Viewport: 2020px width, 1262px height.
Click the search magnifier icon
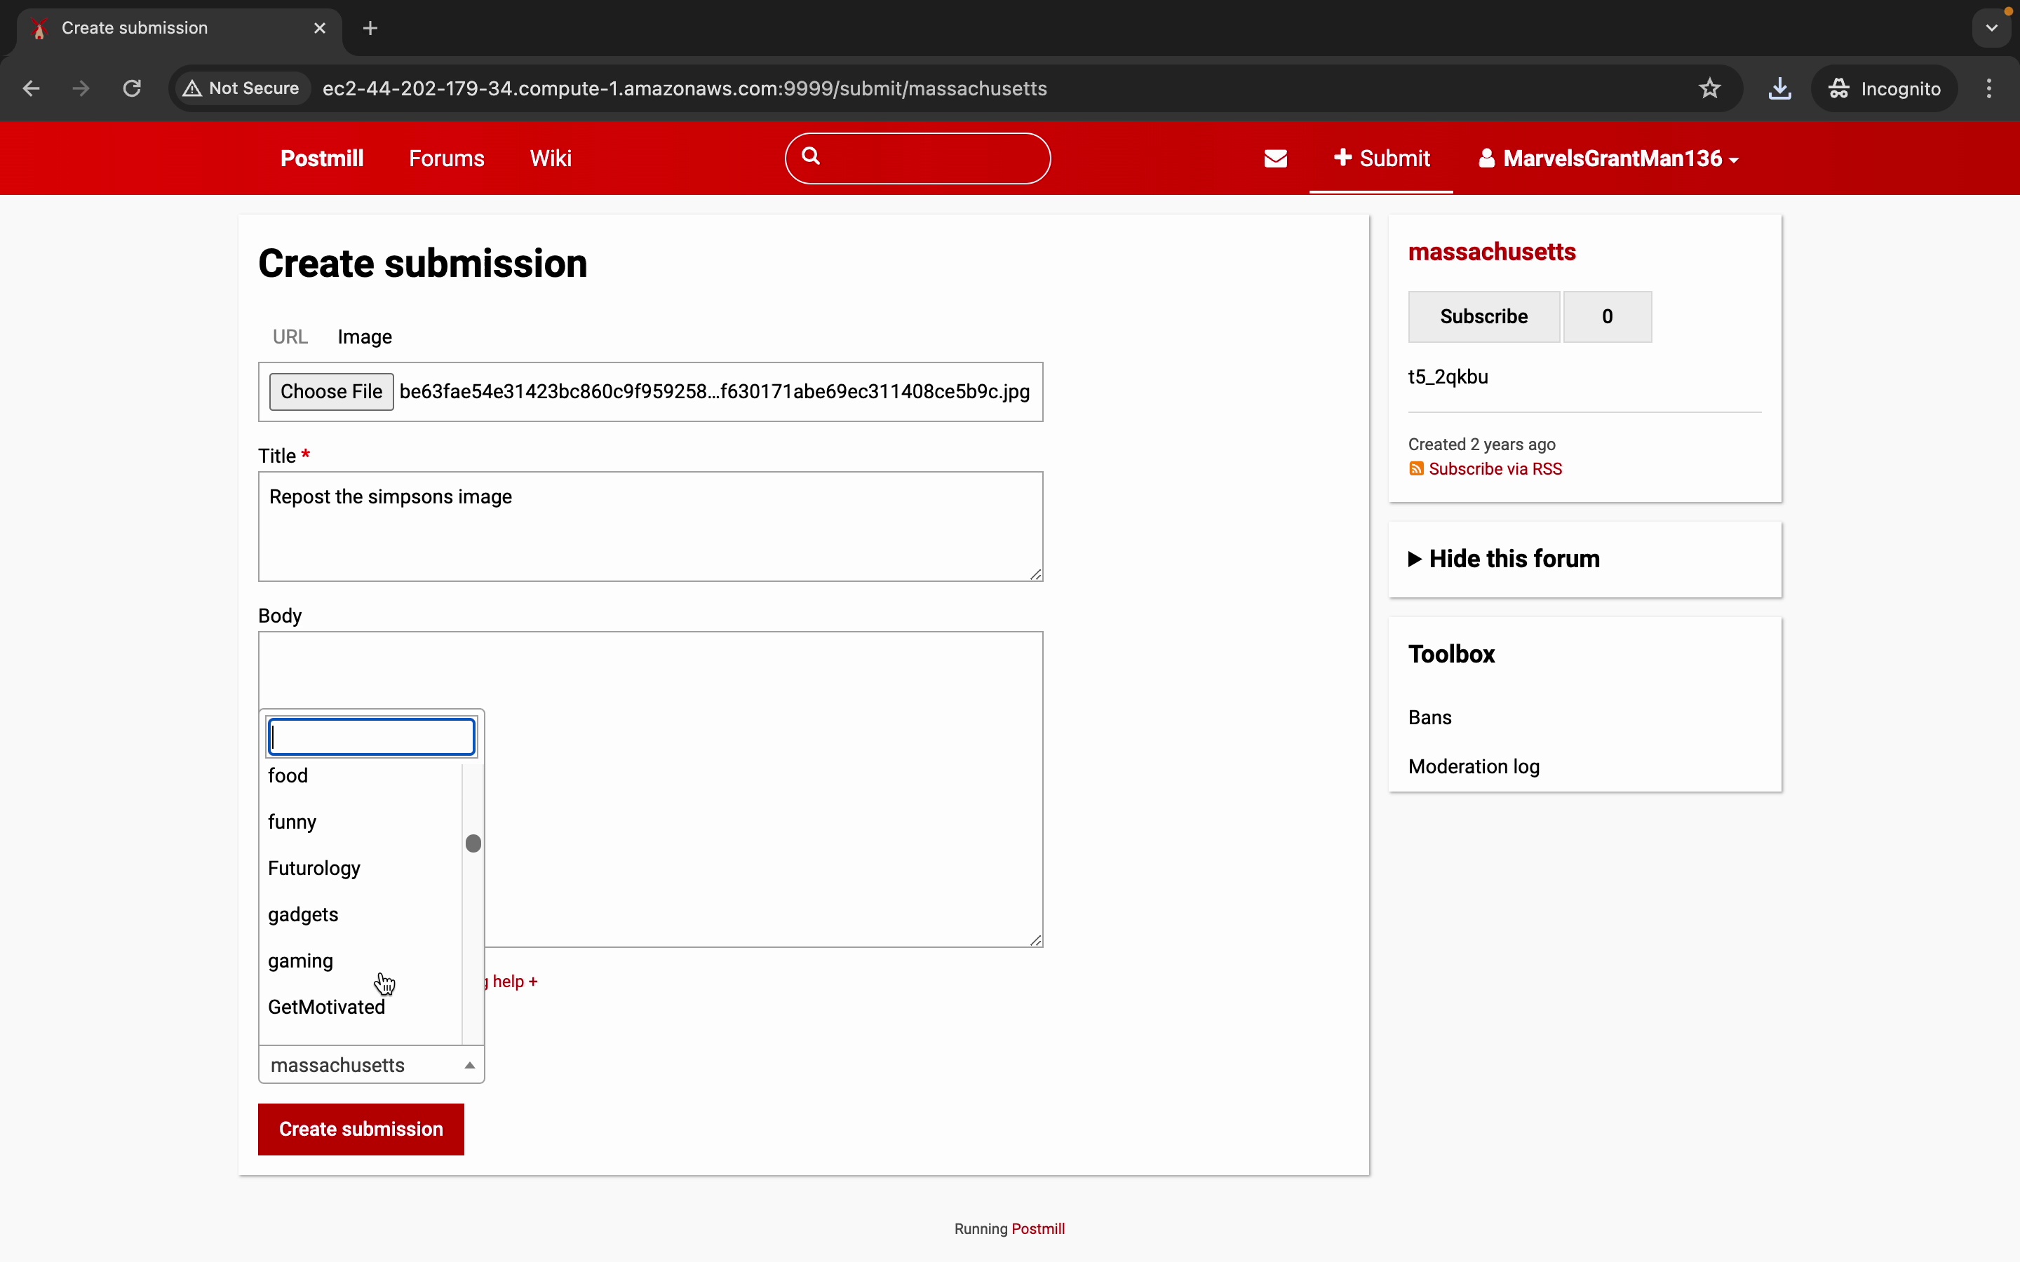tap(811, 156)
